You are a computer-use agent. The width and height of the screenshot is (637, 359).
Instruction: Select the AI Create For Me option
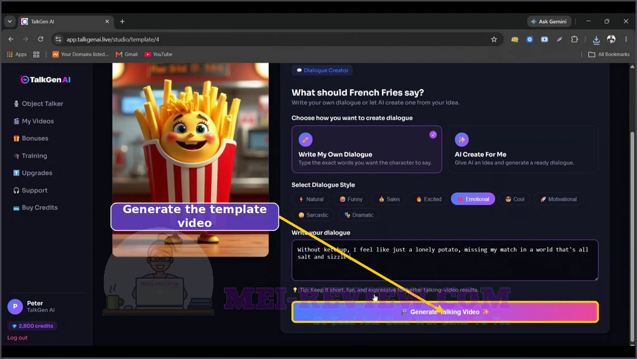(523, 149)
